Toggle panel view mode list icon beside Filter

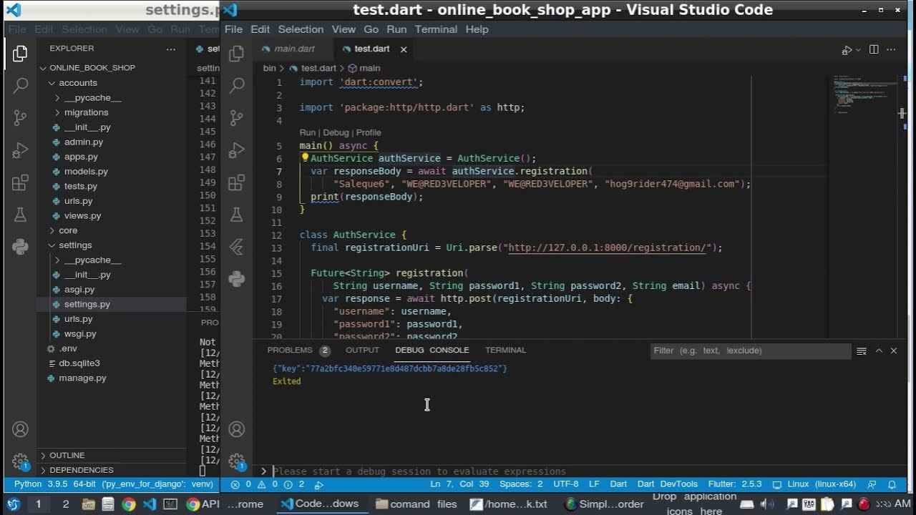[862, 350]
